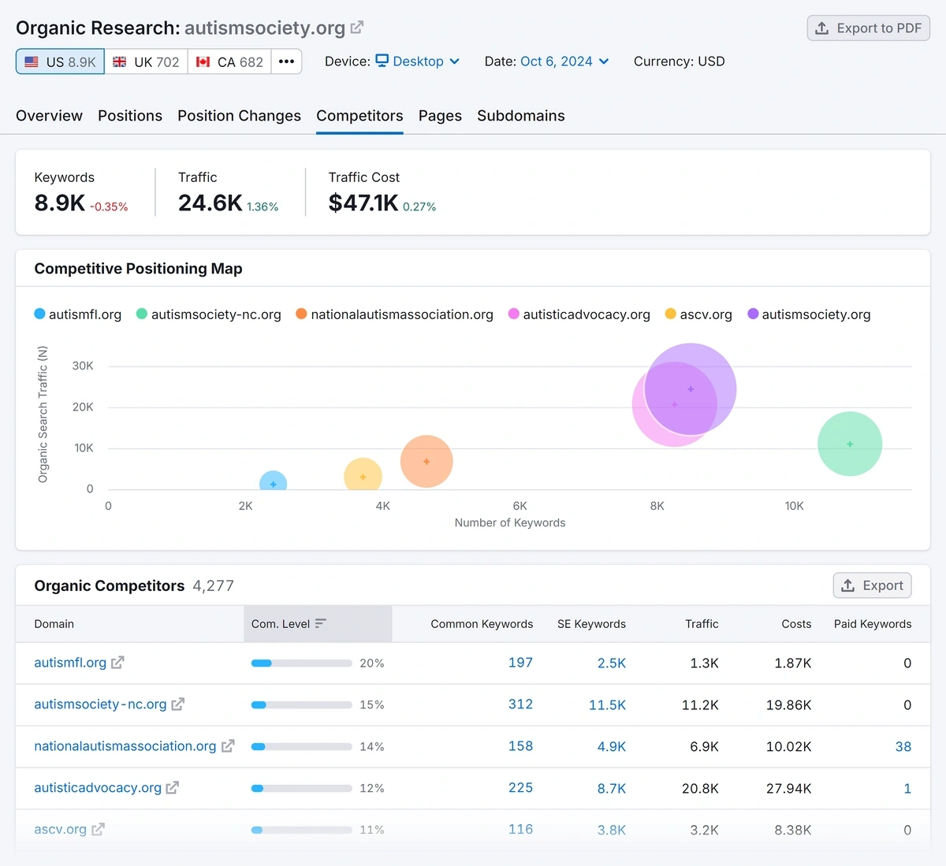The image size is (946, 866).
Task: Switch to the Subdomains tab
Action: (x=521, y=116)
